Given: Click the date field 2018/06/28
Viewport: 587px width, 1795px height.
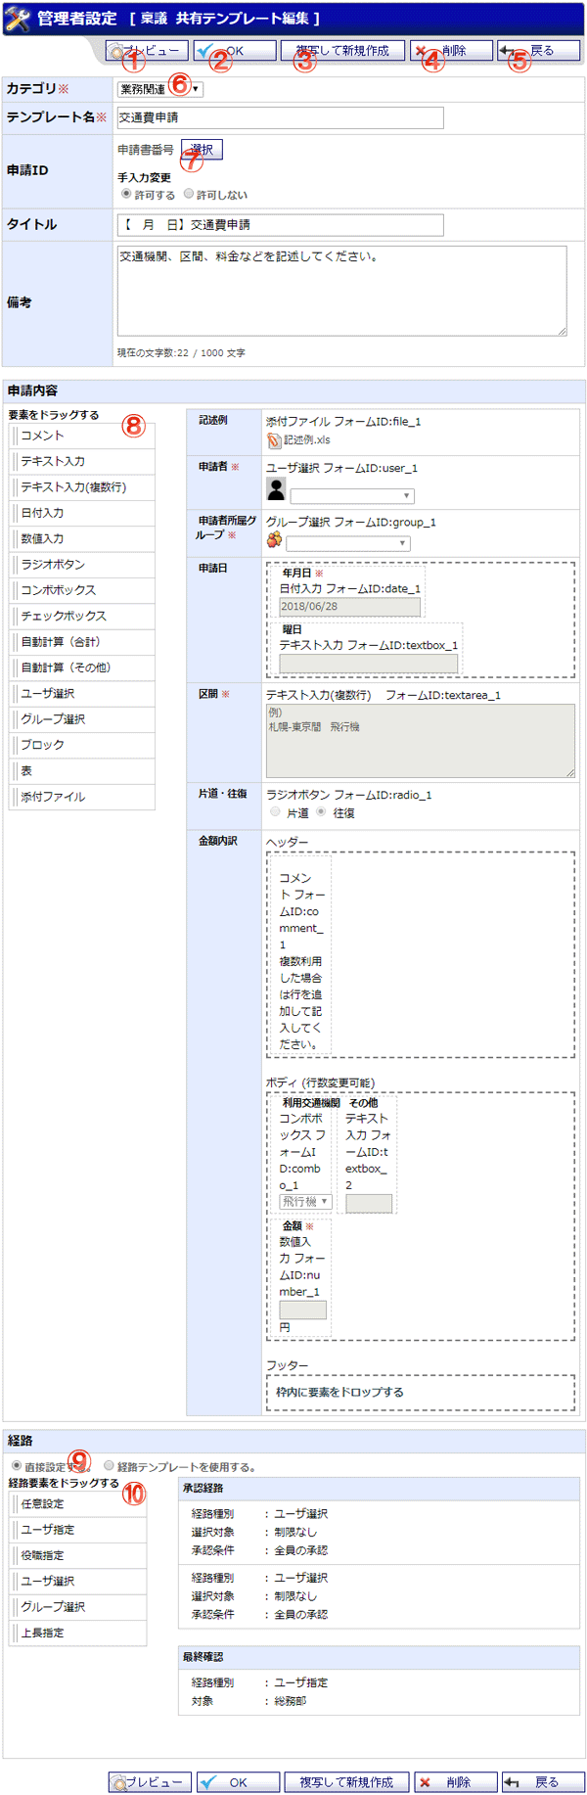Looking at the screenshot, I should coord(350,607).
